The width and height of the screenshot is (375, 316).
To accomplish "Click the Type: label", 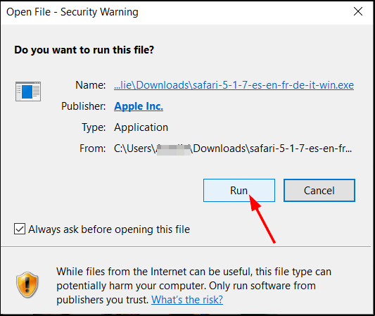I will coord(94,127).
